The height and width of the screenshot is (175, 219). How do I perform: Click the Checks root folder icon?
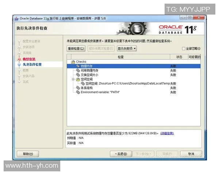73,62
